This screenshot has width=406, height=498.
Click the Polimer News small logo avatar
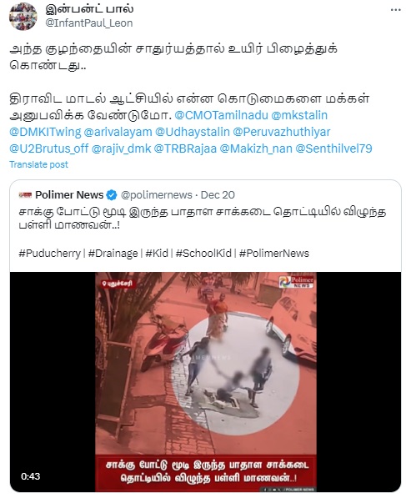click(x=25, y=195)
